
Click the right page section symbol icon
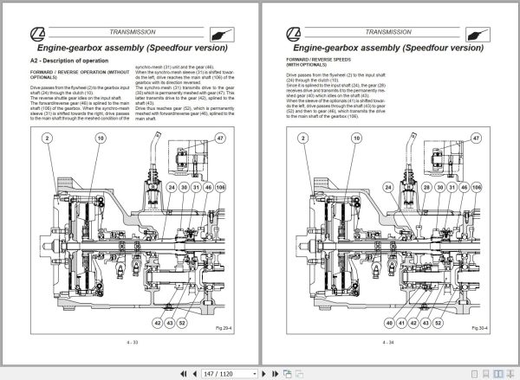pyautogui.click(x=478, y=35)
